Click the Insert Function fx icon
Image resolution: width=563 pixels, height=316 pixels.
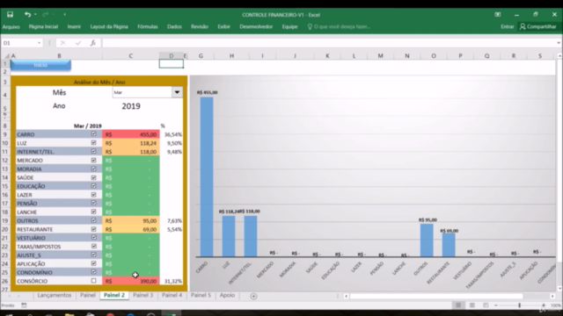coord(92,43)
